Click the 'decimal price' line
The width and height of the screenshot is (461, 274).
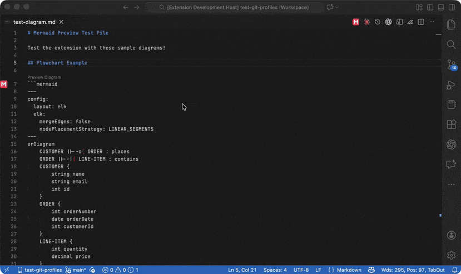point(71,257)
